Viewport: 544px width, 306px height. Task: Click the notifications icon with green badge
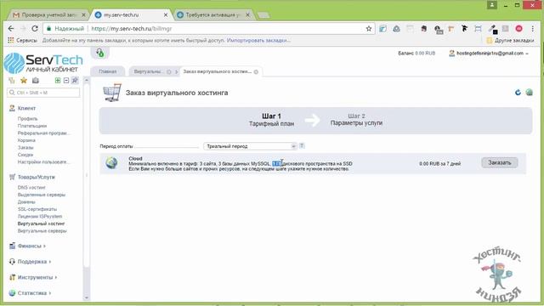click(100, 53)
